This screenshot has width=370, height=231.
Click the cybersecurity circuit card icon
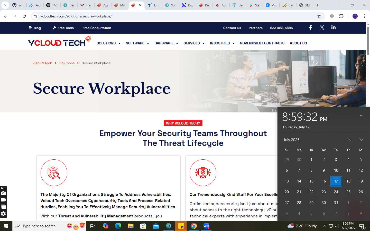tap(203, 173)
